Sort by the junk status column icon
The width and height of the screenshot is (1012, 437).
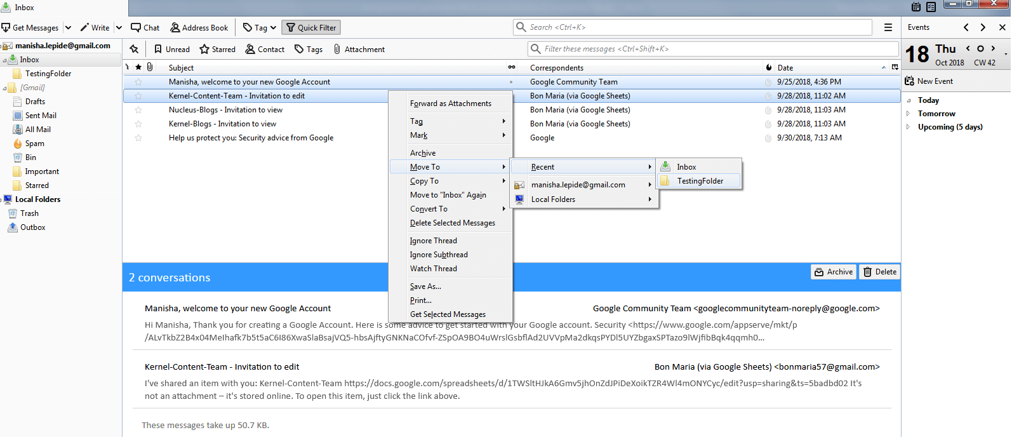[769, 67]
